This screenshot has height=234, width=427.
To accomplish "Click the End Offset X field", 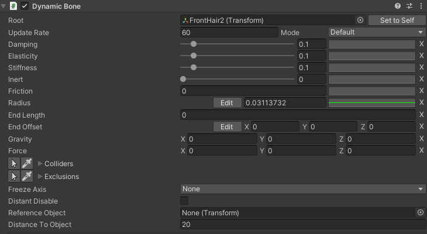I will (x=275, y=127).
